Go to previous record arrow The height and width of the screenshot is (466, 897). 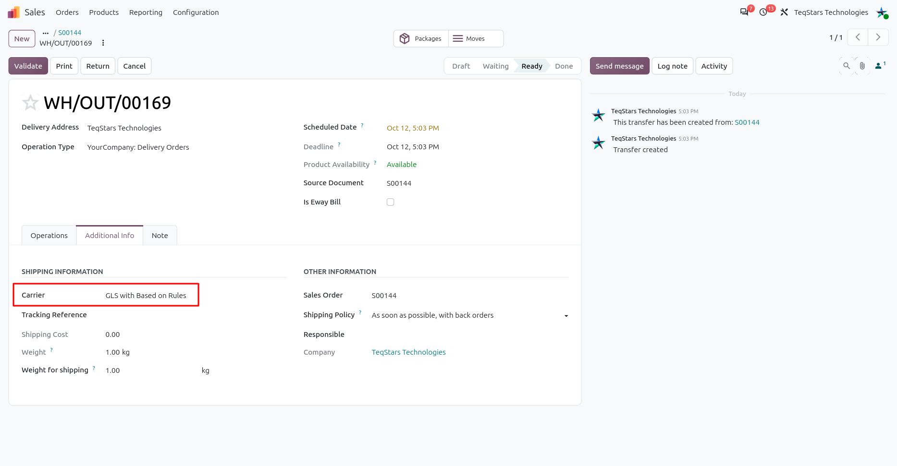[858, 37]
